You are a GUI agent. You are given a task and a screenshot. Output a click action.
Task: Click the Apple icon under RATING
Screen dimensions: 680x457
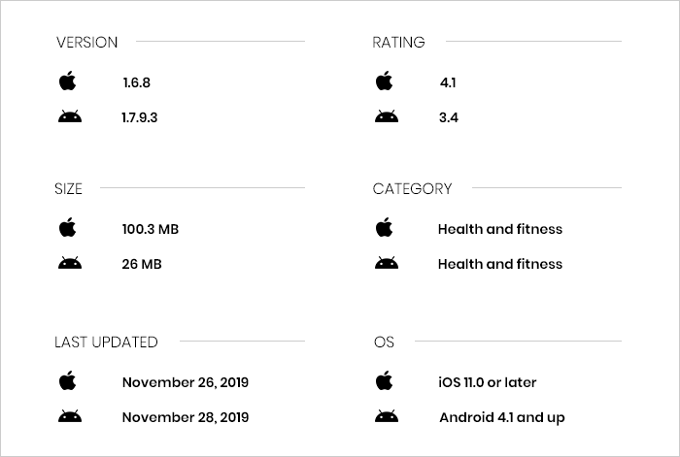(385, 82)
